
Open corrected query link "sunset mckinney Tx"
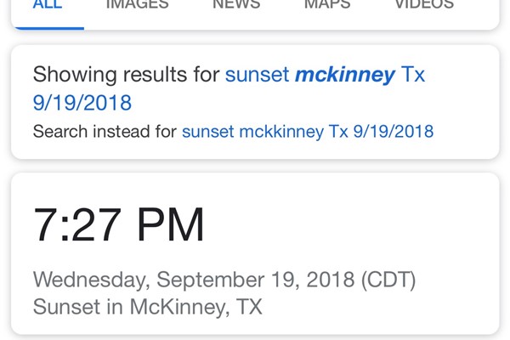[325, 75]
